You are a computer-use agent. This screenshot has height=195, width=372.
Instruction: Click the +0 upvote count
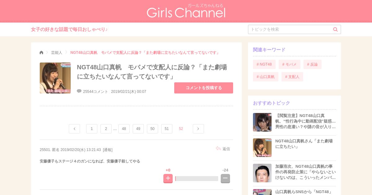tap(168, 170)
